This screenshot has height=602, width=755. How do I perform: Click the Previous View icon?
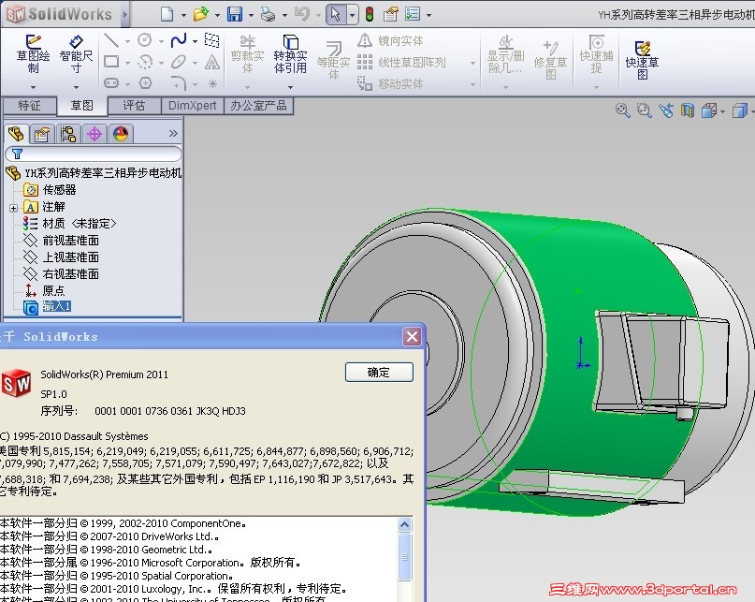[x=666, y=110]
